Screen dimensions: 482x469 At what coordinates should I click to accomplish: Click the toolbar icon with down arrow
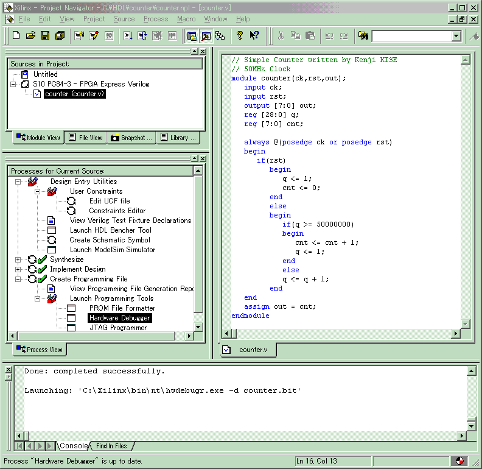coord(128,36)
